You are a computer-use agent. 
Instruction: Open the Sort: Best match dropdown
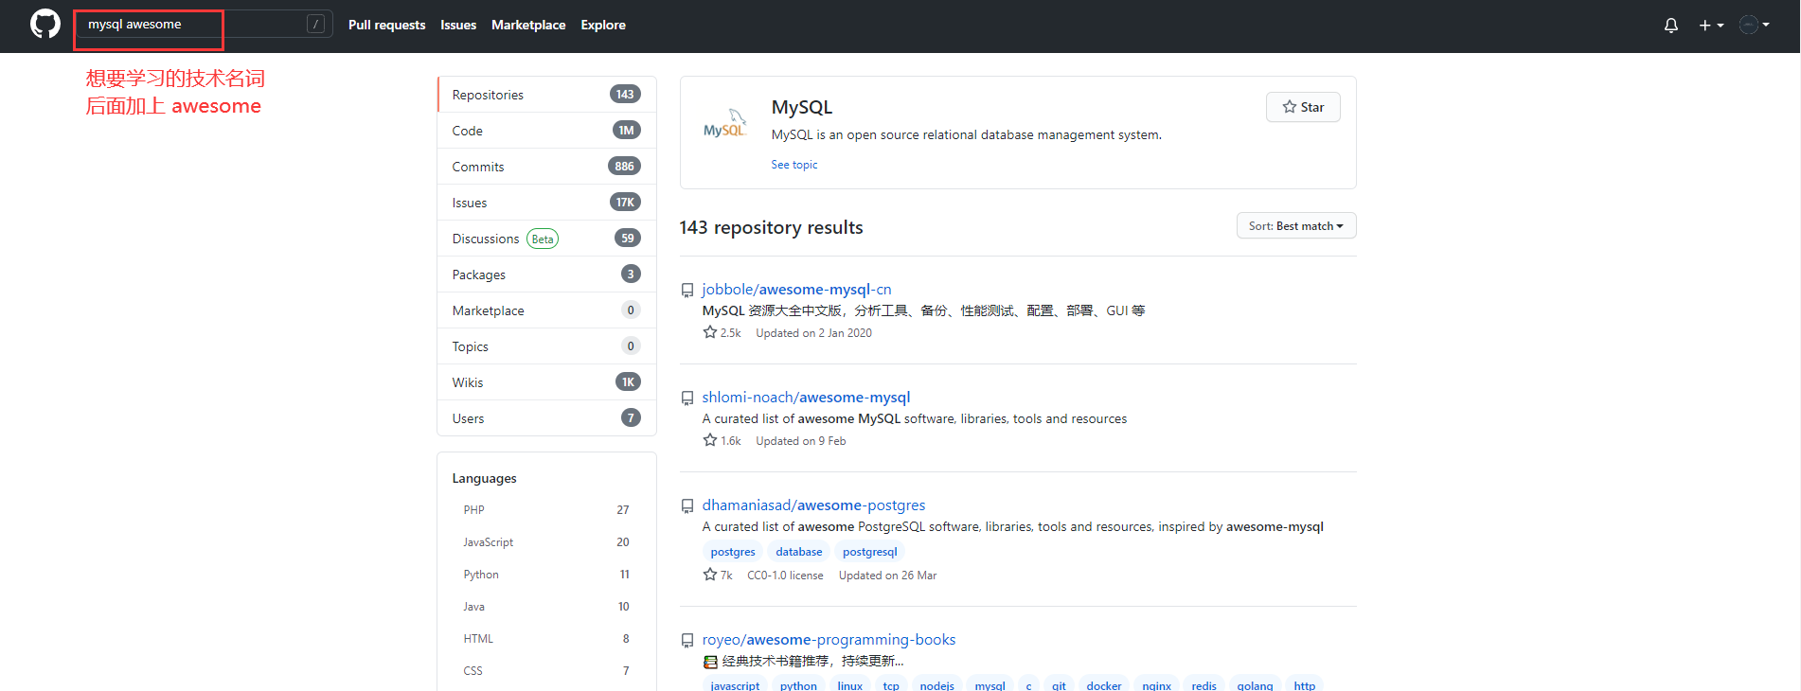click(1296, 226)
